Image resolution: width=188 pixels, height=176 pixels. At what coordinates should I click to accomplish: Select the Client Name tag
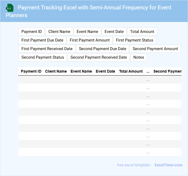pos(59,32)
